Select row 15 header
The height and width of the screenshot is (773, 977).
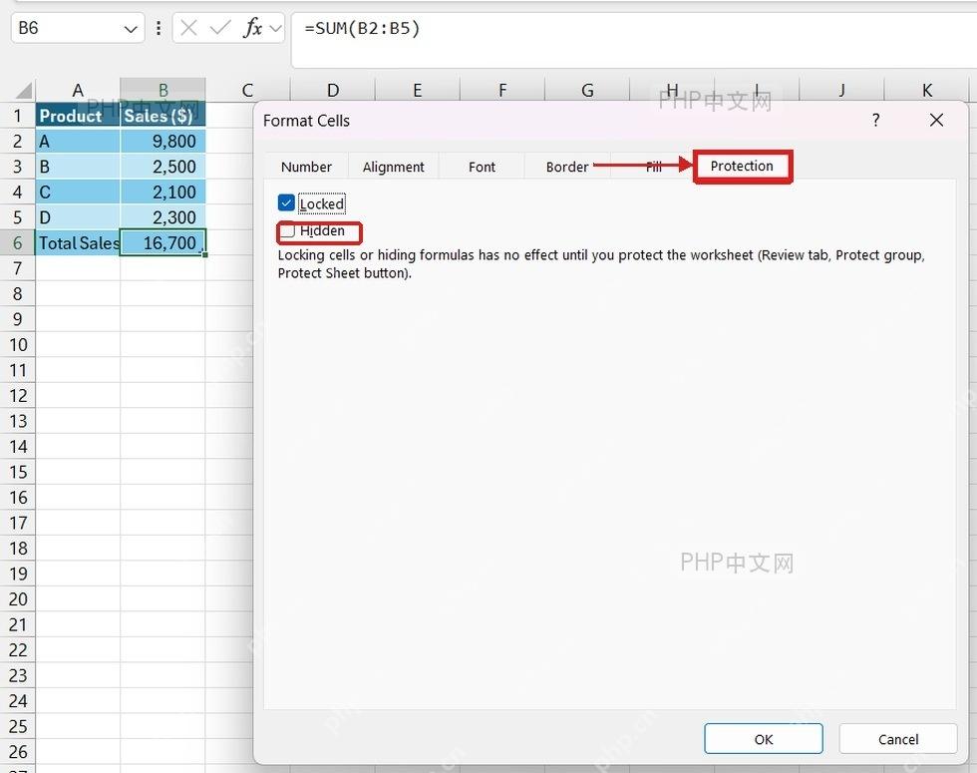18,471
